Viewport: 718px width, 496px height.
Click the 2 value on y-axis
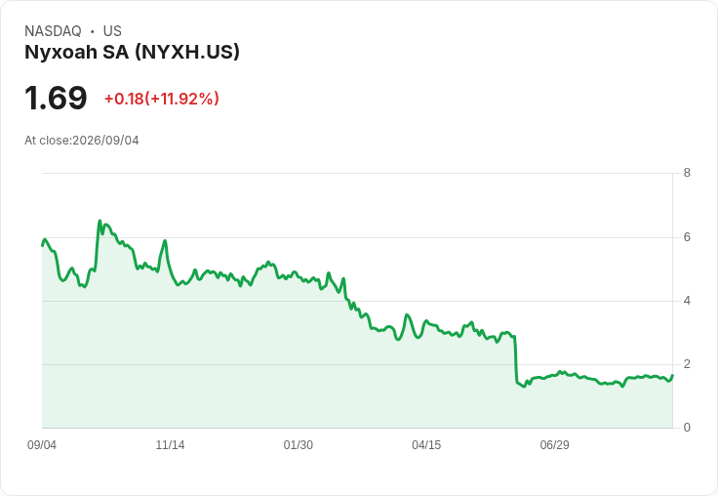687,364
